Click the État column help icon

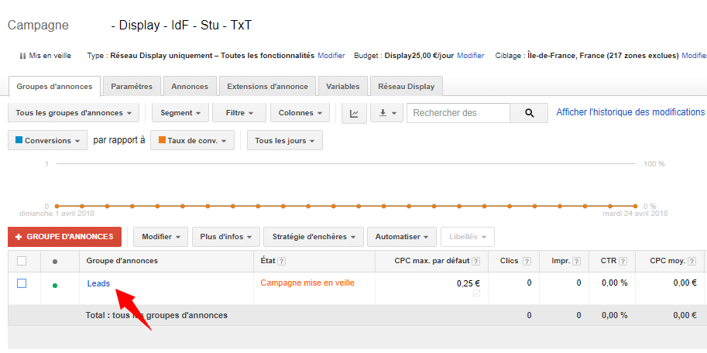(x=282, y=262)
